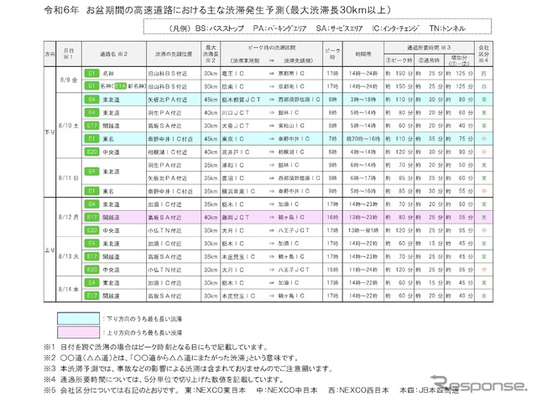The image size is (537, 402).
Task: Click the E17 badge in the 藤岡JCT row
Action: tap(91, 217)
